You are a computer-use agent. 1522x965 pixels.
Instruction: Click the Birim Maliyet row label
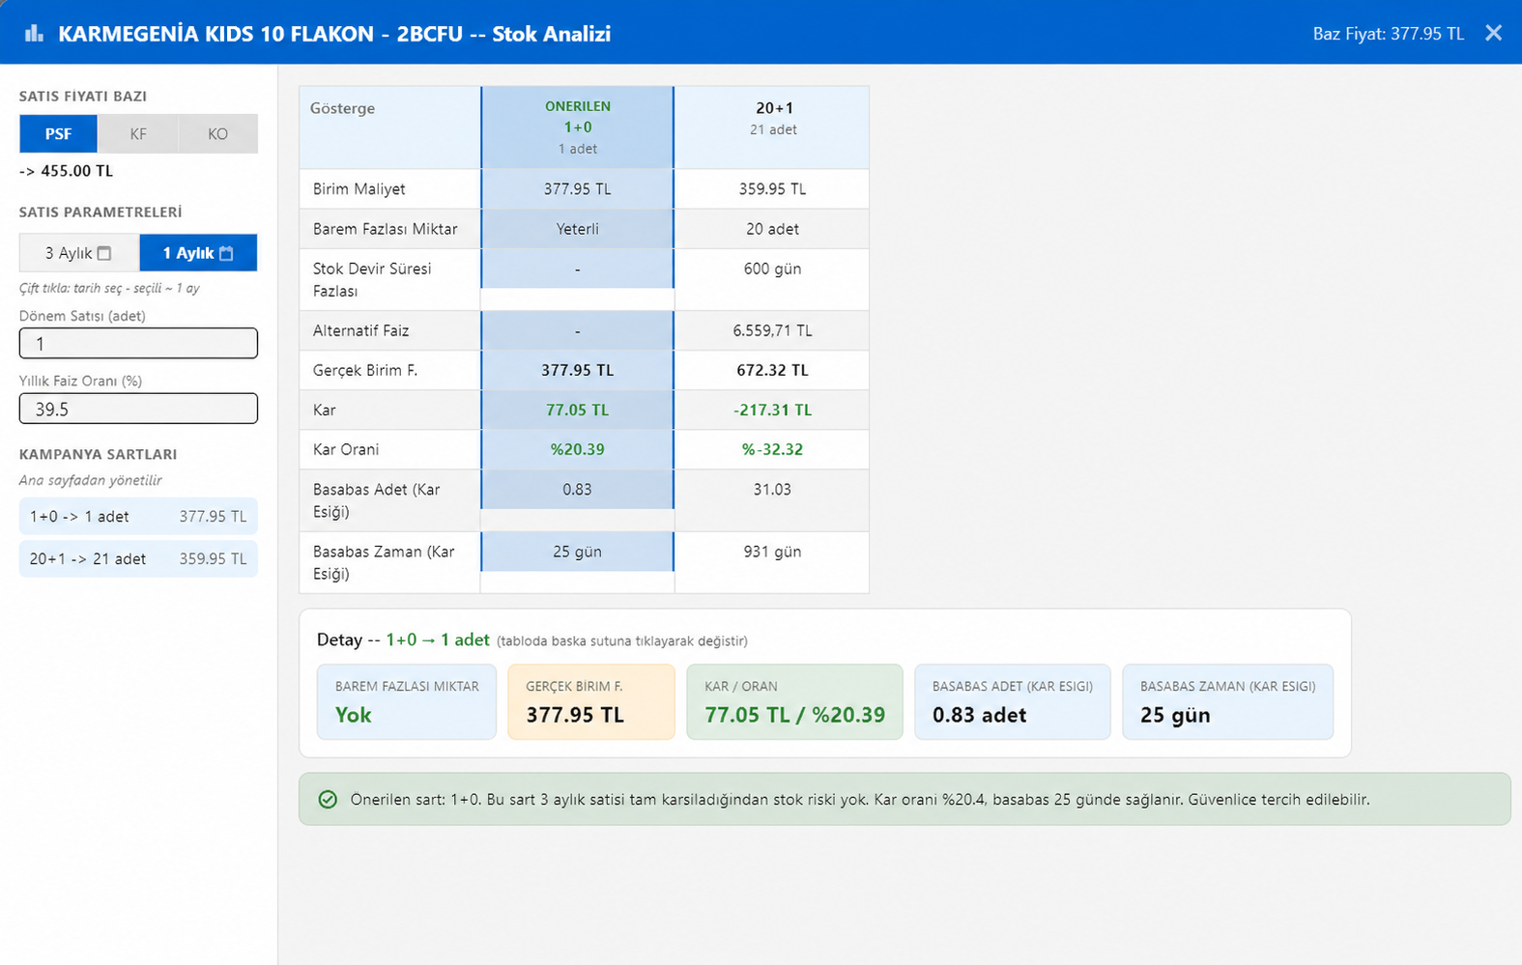(x=359, y=188)
